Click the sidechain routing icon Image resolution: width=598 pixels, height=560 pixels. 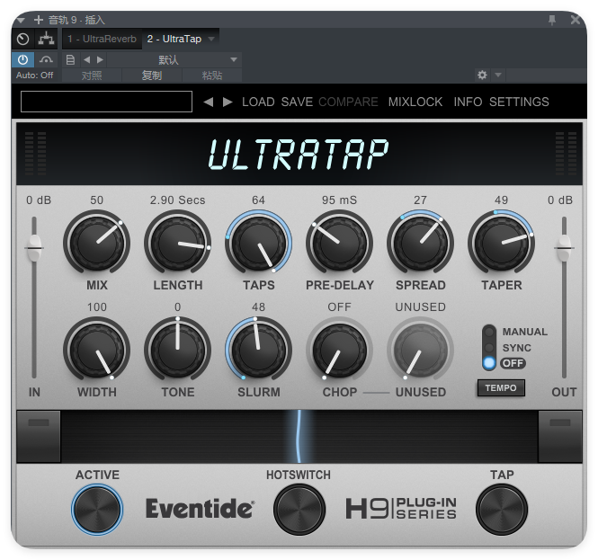click(46, 39)
